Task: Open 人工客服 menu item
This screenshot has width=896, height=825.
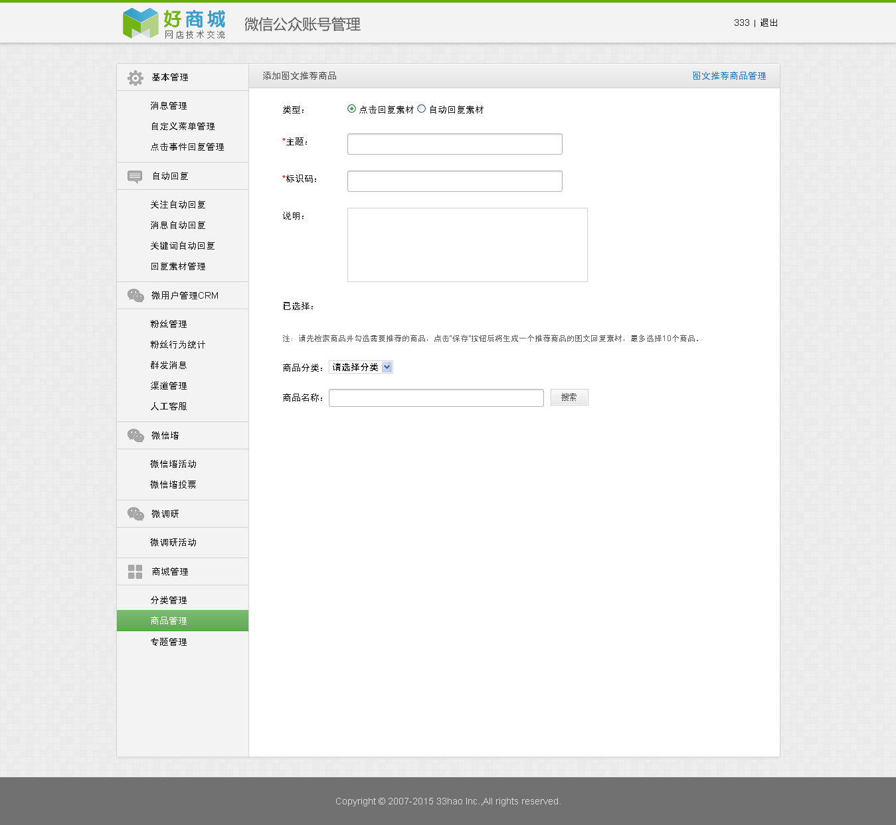Action: 169,406
